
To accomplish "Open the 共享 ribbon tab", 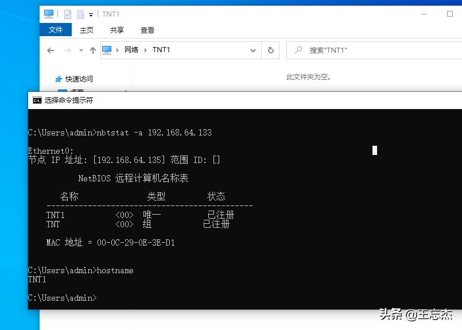I will [x=117, y=30].
